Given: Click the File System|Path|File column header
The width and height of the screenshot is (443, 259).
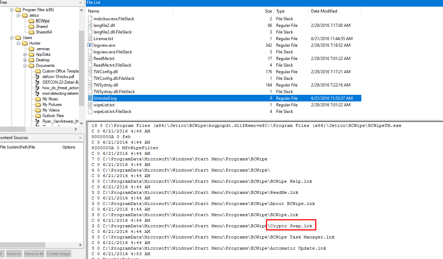Looking at the screenshot, I should tap(30, 147).
